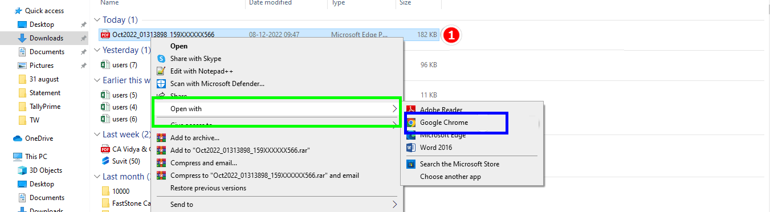
Task: Open with Microsoft Edge
Action: tap(443, 135)
